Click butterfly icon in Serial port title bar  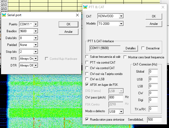(4, 15)
